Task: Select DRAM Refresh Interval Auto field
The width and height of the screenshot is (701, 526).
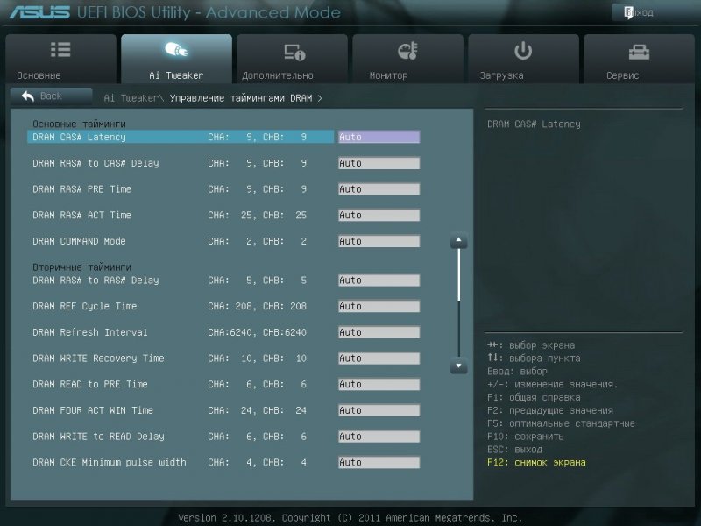Action: pos(379,332)
